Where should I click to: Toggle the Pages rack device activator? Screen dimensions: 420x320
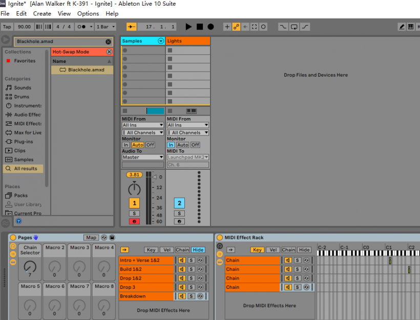pyautogui.click(x=13, y=237)
